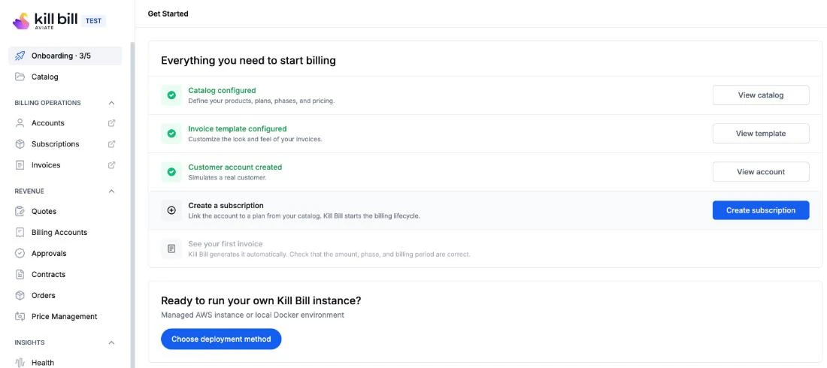Image resolution: width=827 pixels, height=368 pixels.
Task: Click the Quotes clipboard icon
Action: [x=20, y=212]
